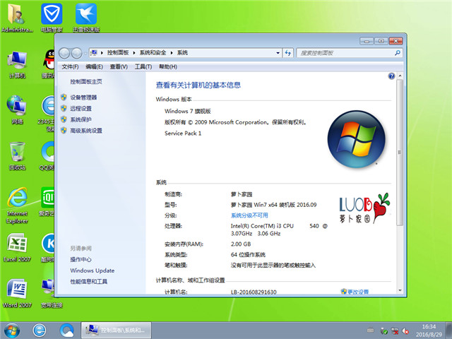Click the 系统分级不可用 link
The image size is (452, 339).
pos(249,215)
